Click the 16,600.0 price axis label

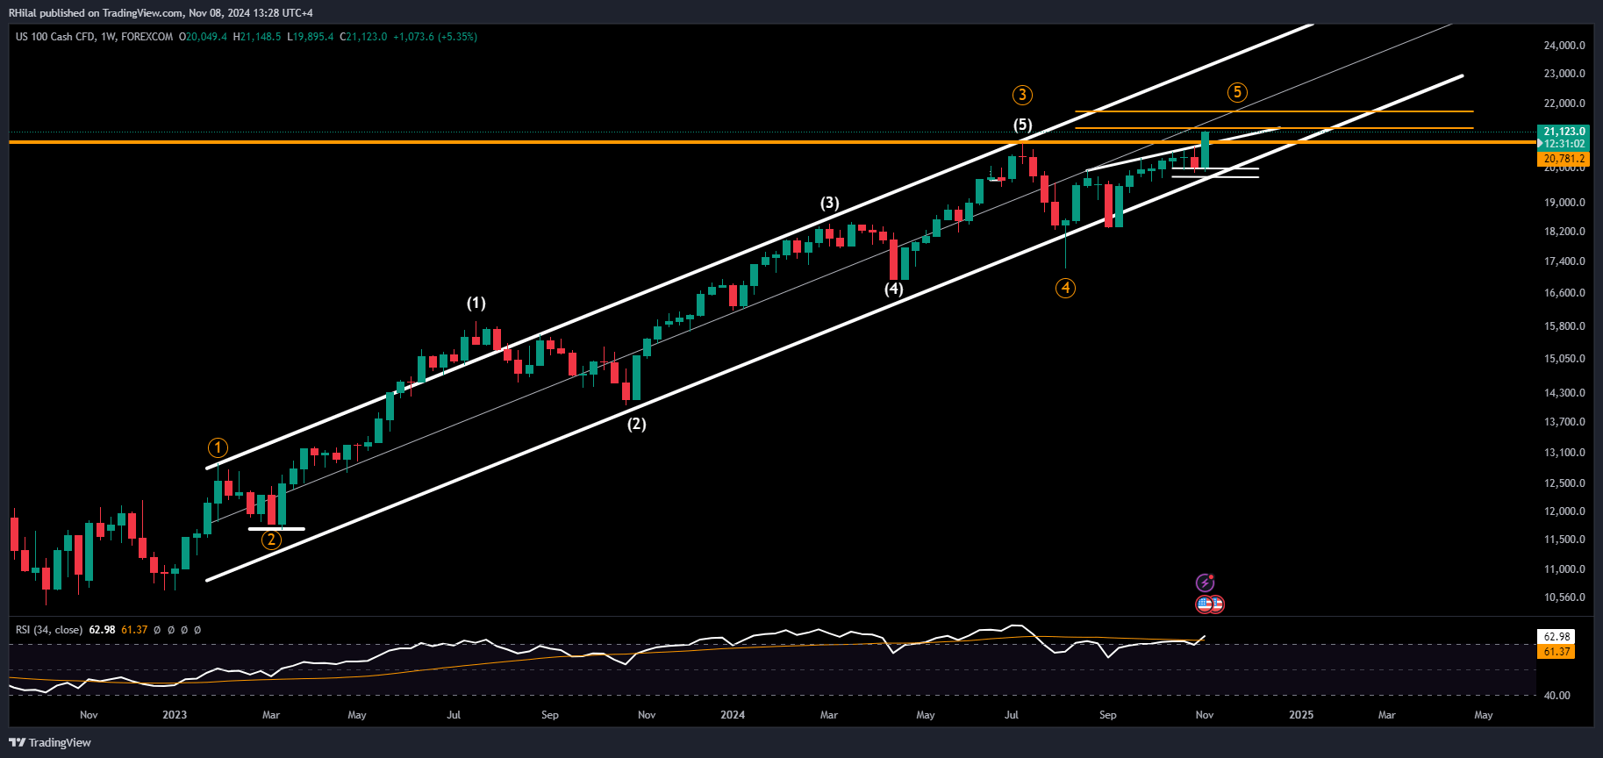click(1564, 293)
